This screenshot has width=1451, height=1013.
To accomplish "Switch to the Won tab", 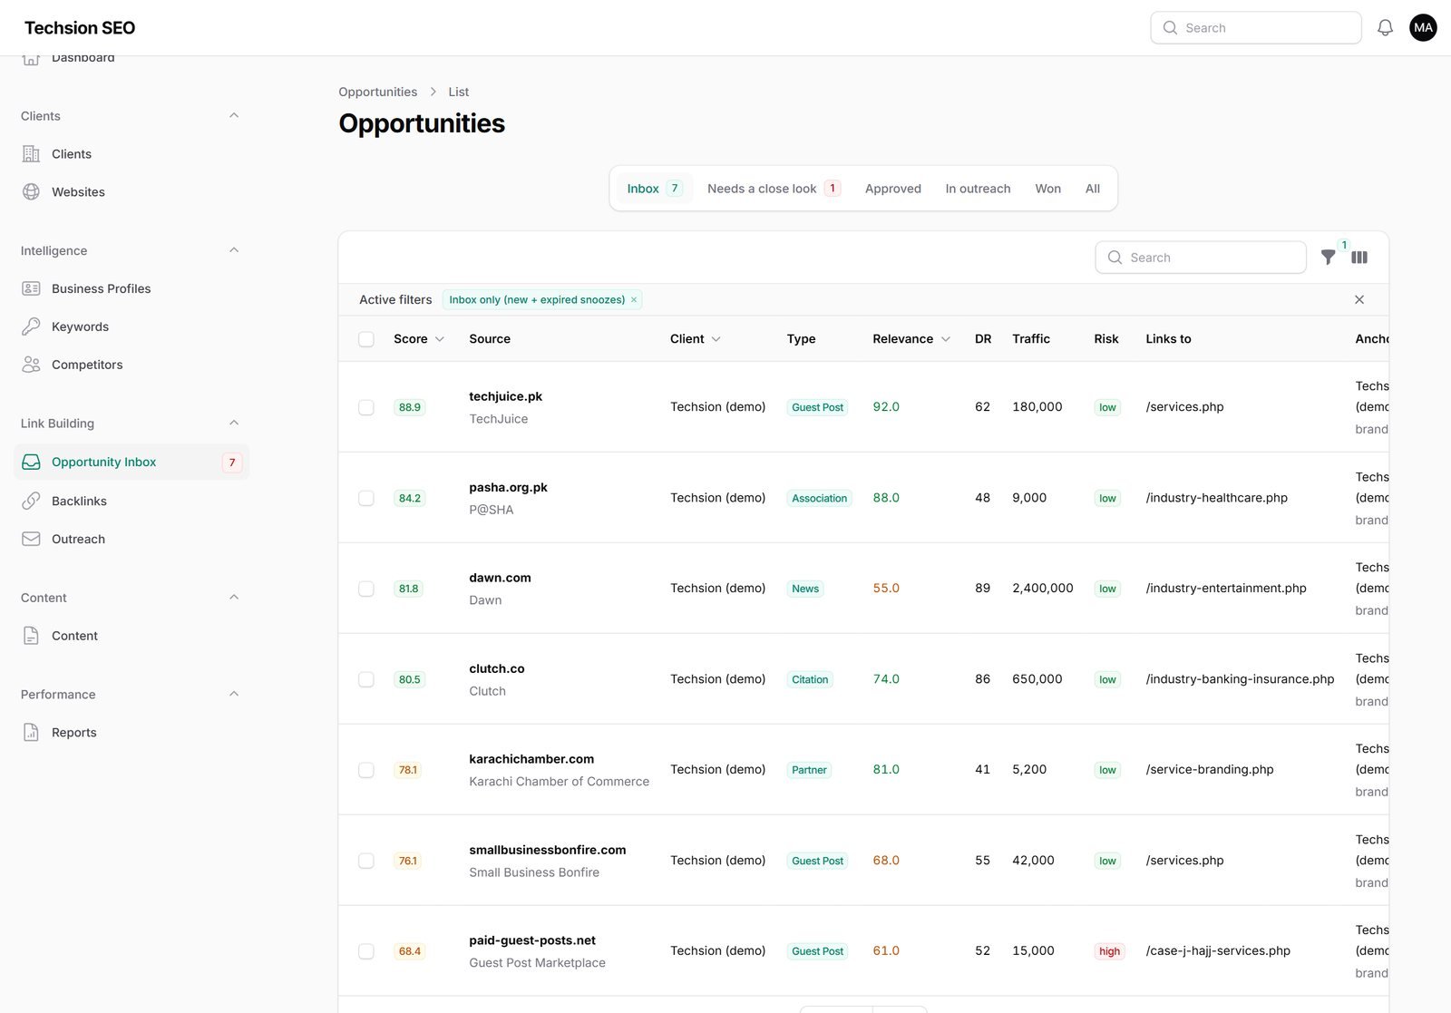I will (x=1047, y=189).
